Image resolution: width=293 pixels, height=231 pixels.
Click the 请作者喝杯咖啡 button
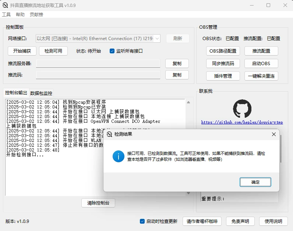pos(202,221)
